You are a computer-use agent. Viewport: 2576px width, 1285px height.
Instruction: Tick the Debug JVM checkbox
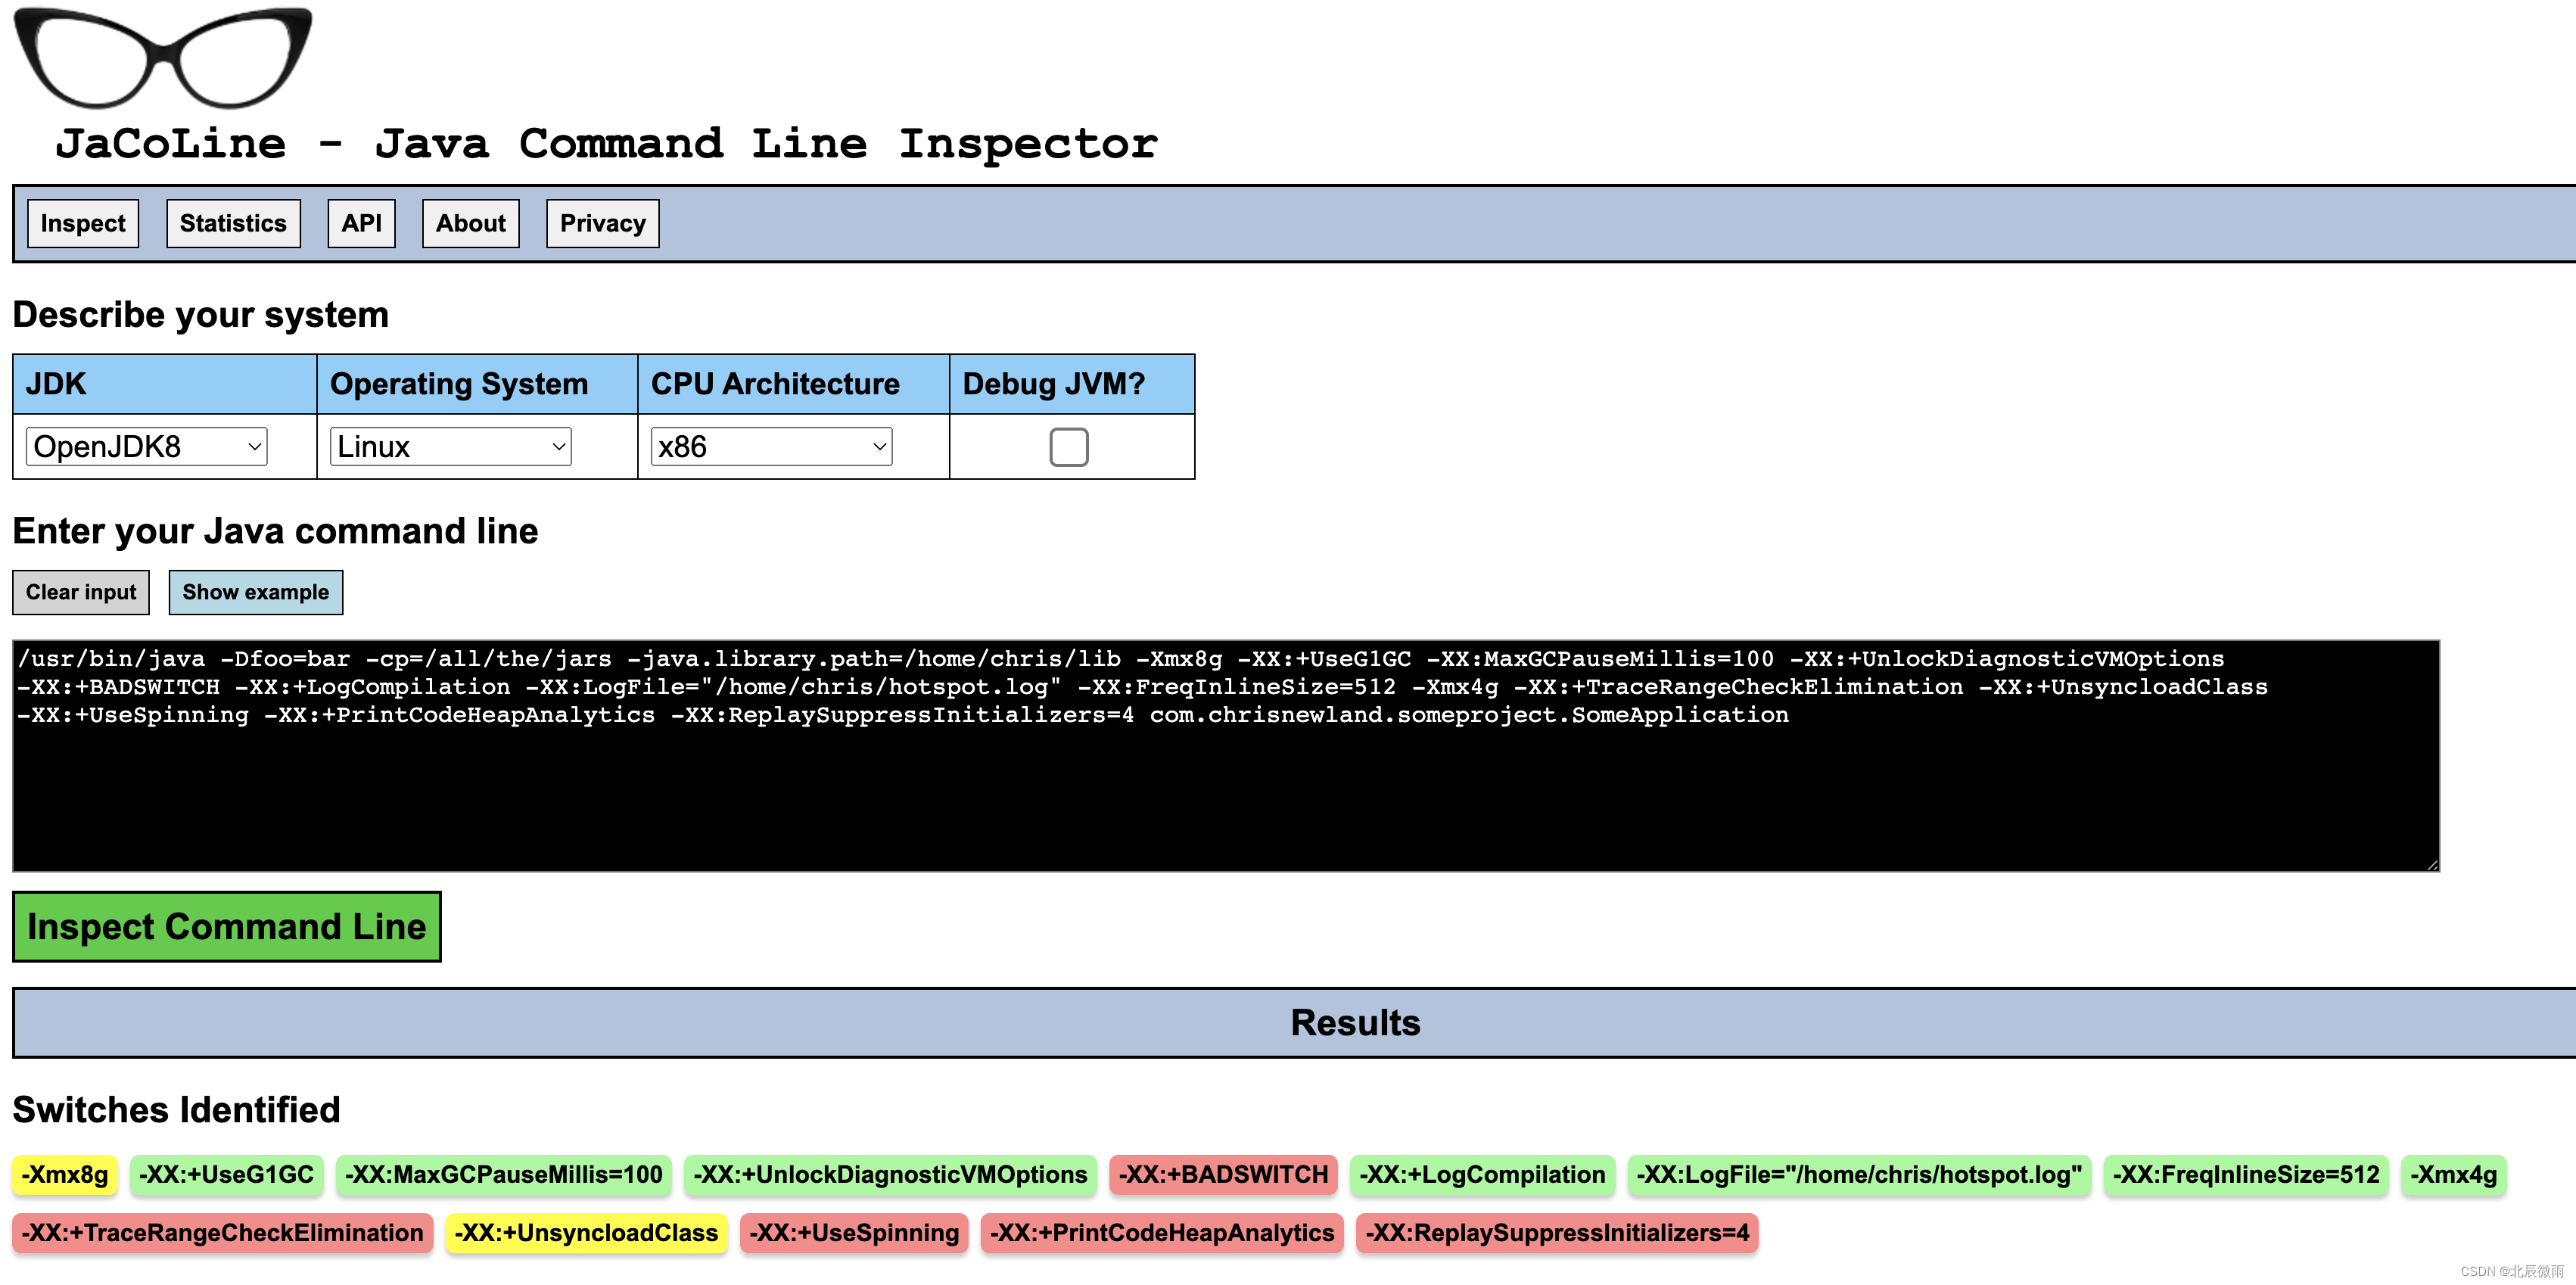click(1068, 447)
